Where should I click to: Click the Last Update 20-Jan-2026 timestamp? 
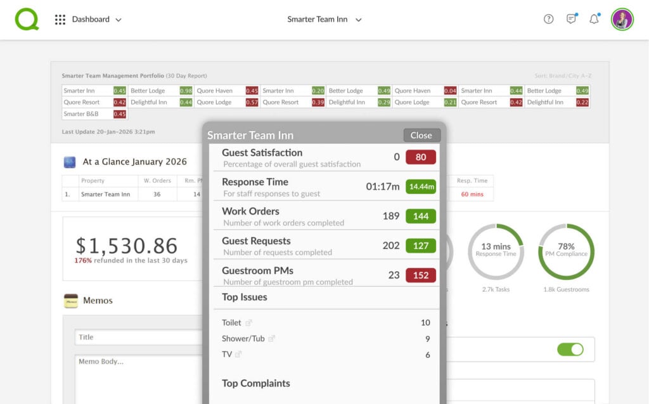click(108, 132)
